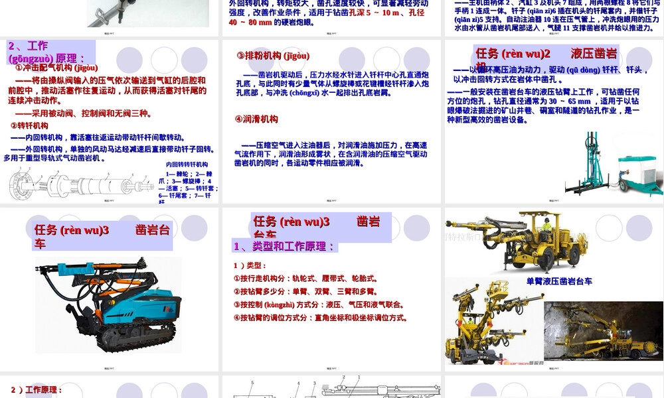The image size is (664, 398).
Task: Open the 任务3 凿岩台车 slide with the blue drill rig
Action: tap(110, 289)
